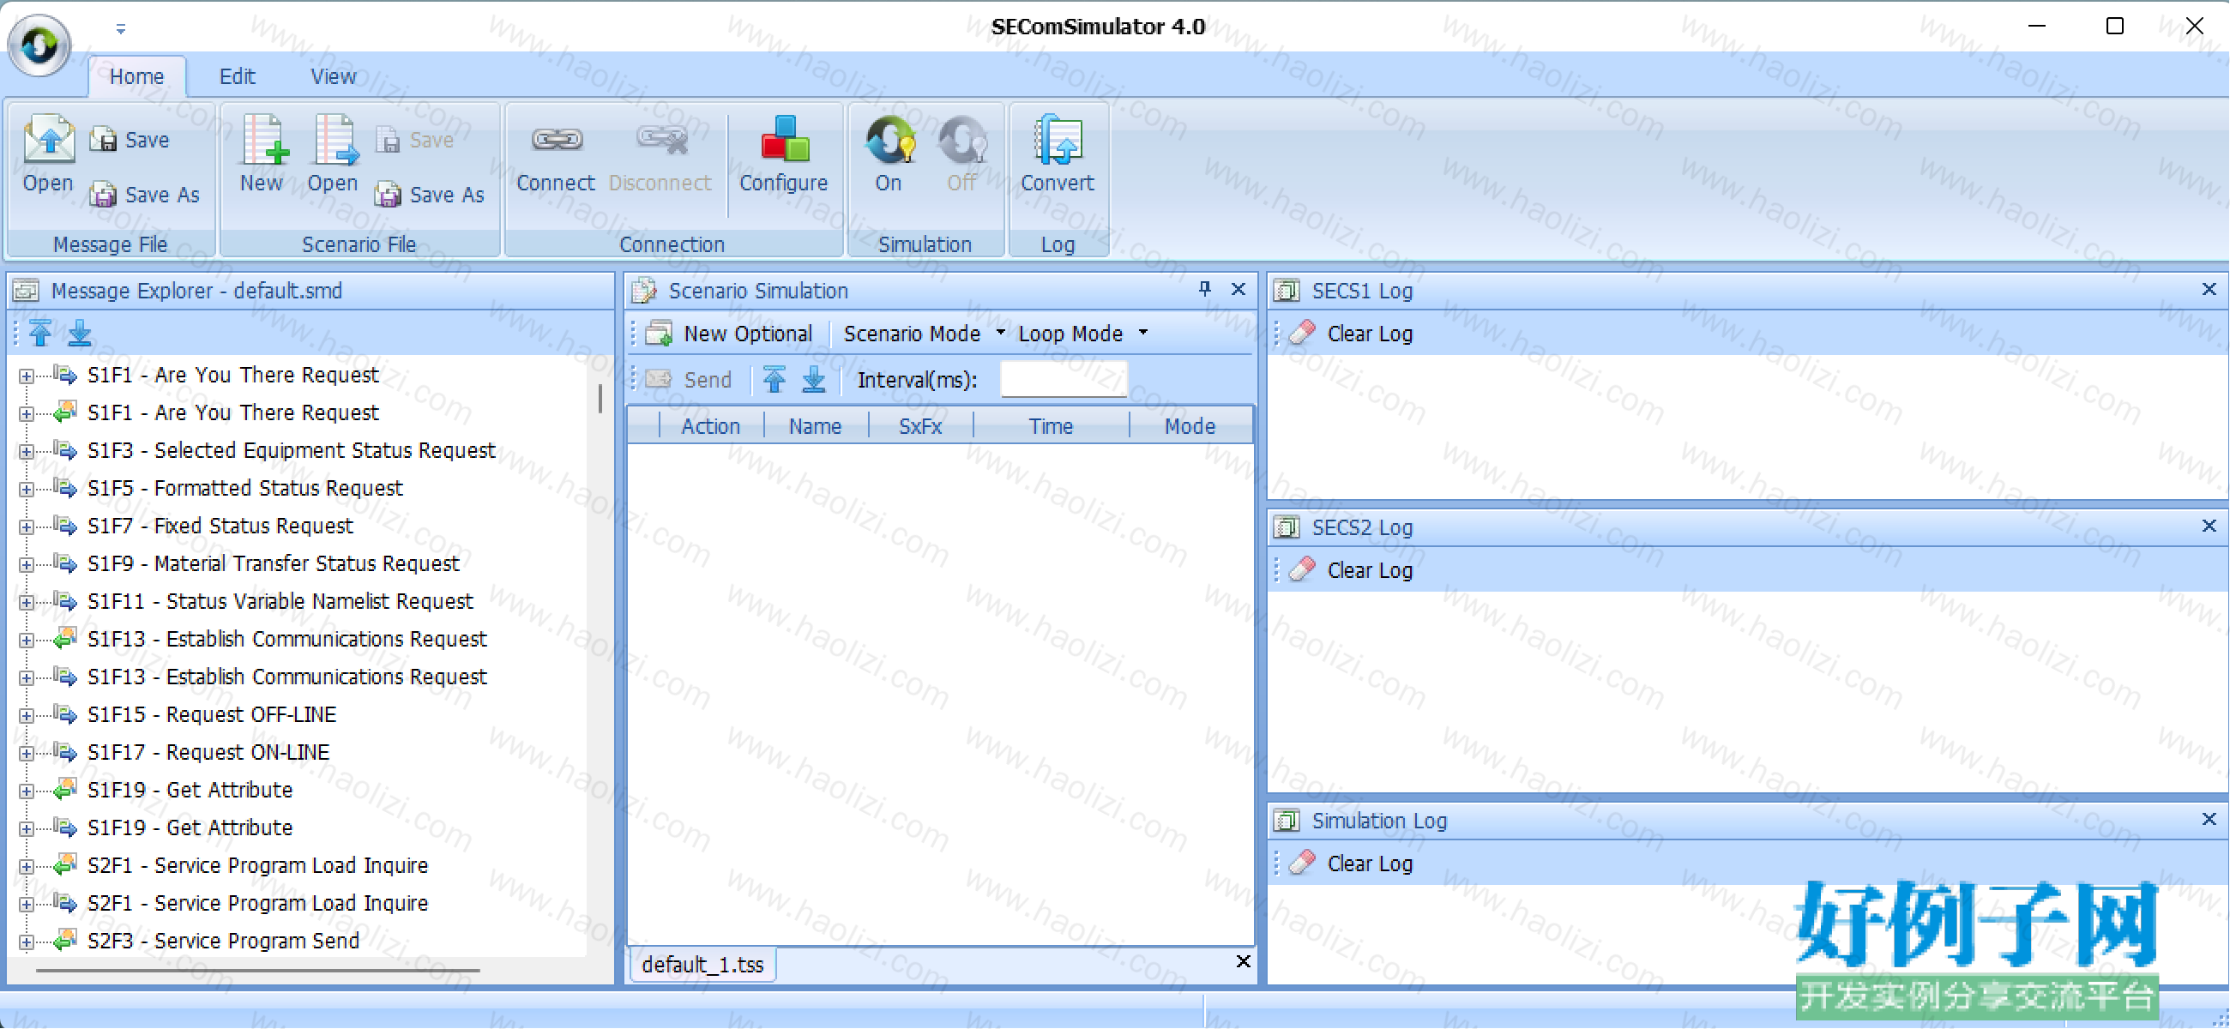Image resolution: width=2230 pixels, height=1029 pixels.
Task: Click the Action column header
Action: tap(711, 427)
